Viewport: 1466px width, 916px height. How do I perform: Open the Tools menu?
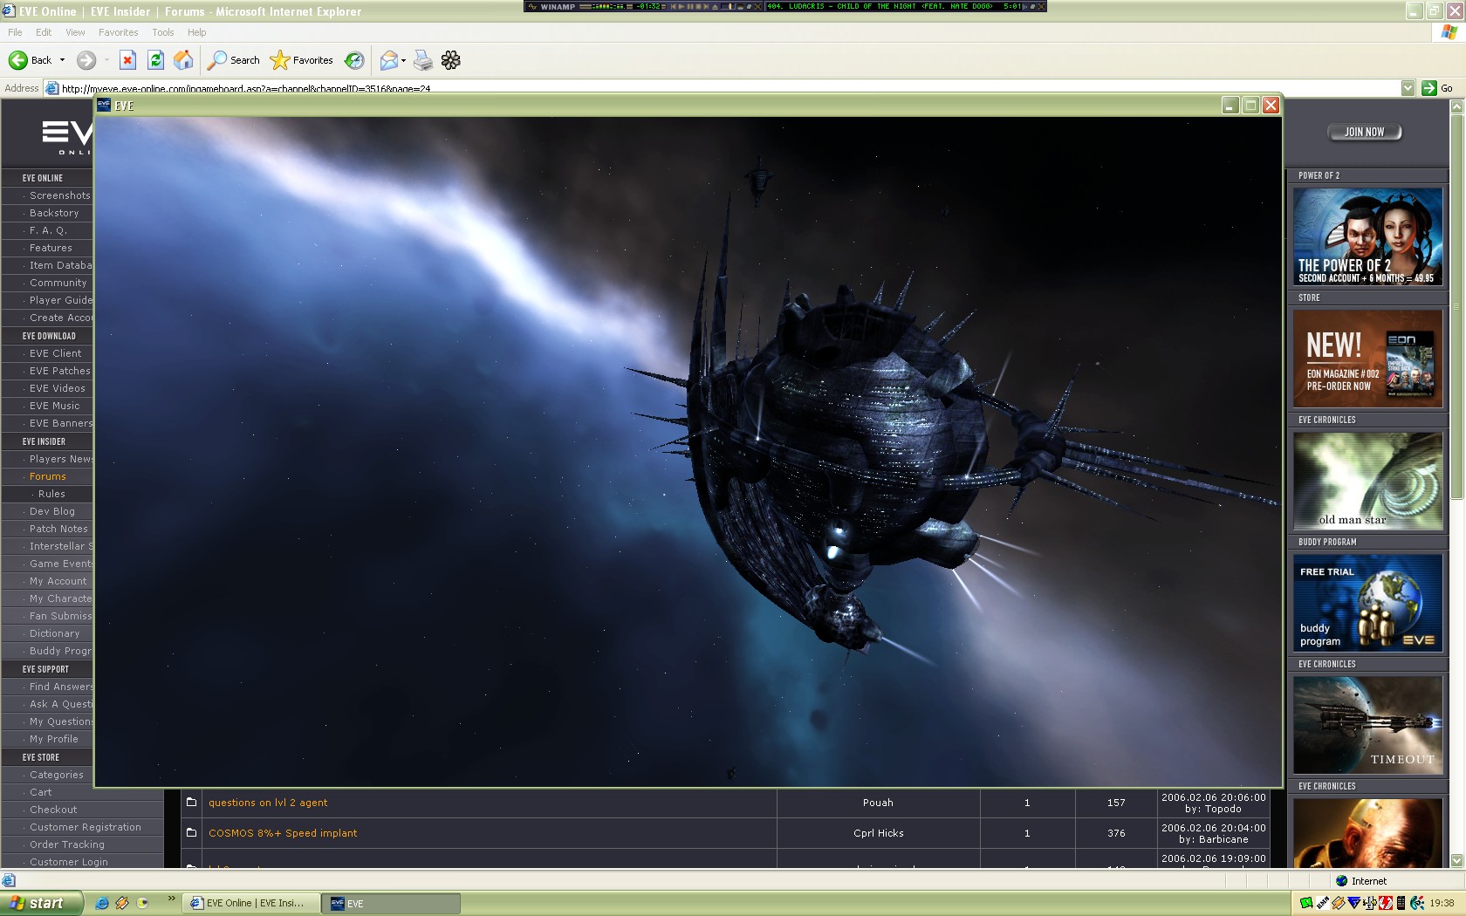163,32
